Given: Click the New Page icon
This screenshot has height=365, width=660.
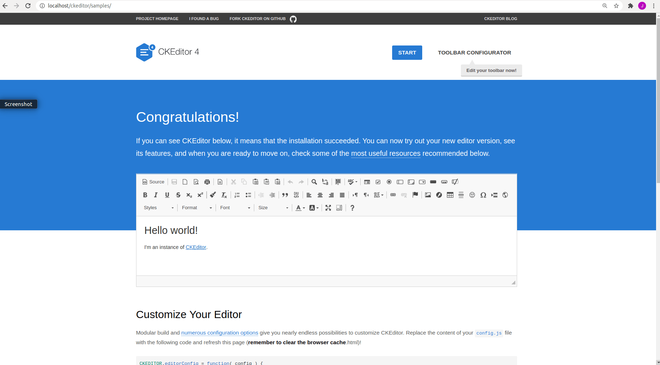Looking at the screenshot, I should coord(185,182).
